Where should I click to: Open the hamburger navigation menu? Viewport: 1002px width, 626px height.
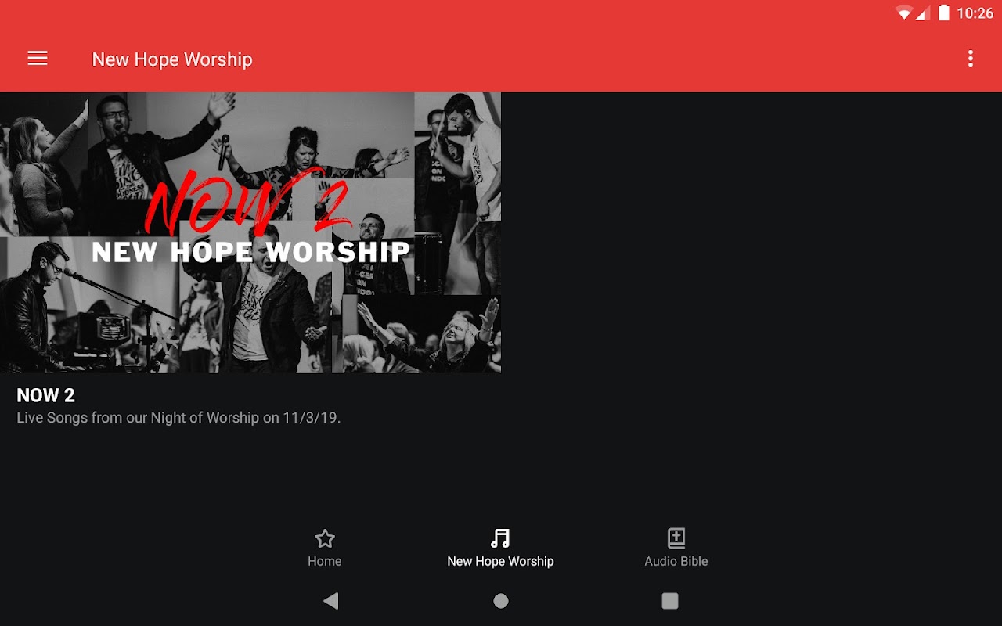tap(38, 59)
